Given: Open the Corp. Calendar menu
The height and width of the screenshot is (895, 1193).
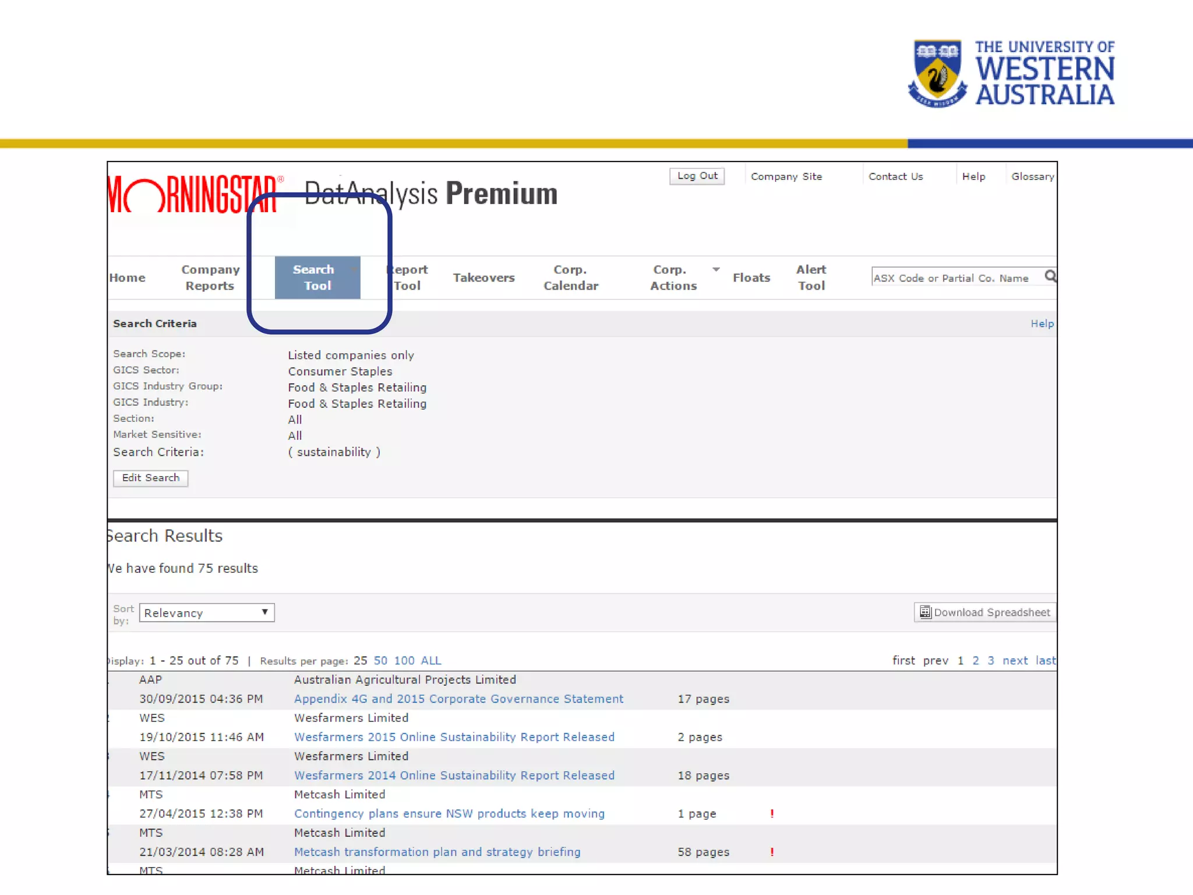Looking at the screenshot, I should click(x=570, y=277).
